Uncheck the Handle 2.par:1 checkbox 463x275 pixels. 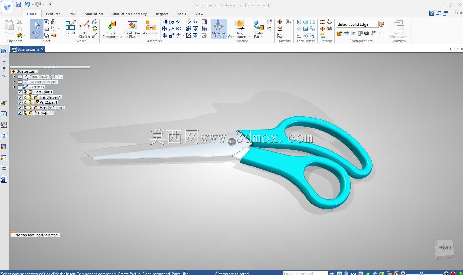coord(20,108)
